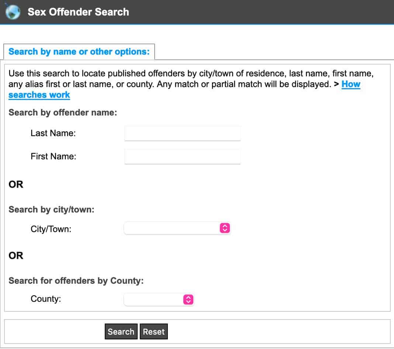Click the 'Sex Offender Search' header title

(x=79, y=12)
